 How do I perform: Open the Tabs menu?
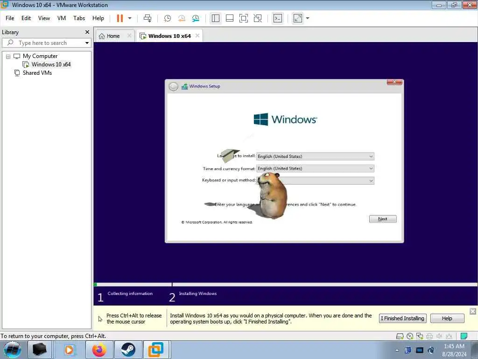click(79, 18)
